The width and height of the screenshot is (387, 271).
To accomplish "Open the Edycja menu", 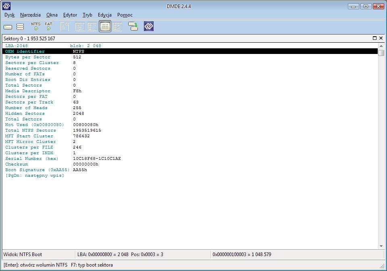I will tap(105, 15).
